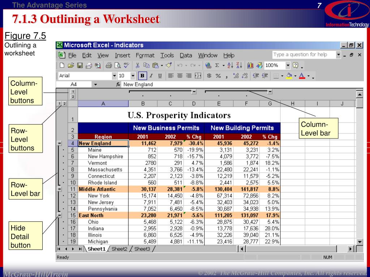Click the Merge and Center icon
This screenshot has height=277, width=370.
198,76
